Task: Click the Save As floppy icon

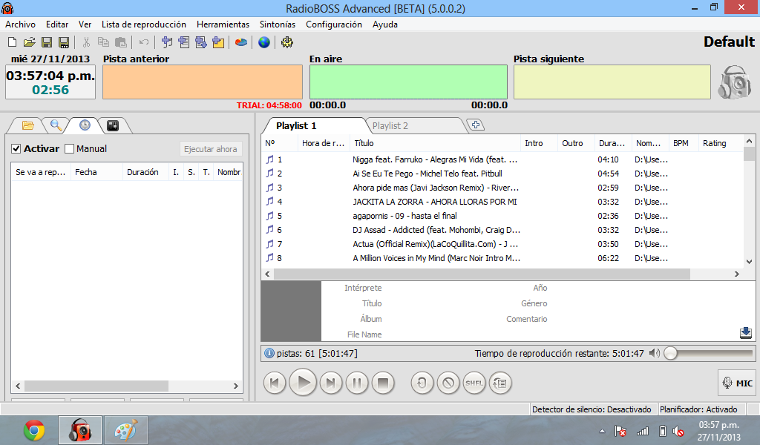Action: [64, 42]
